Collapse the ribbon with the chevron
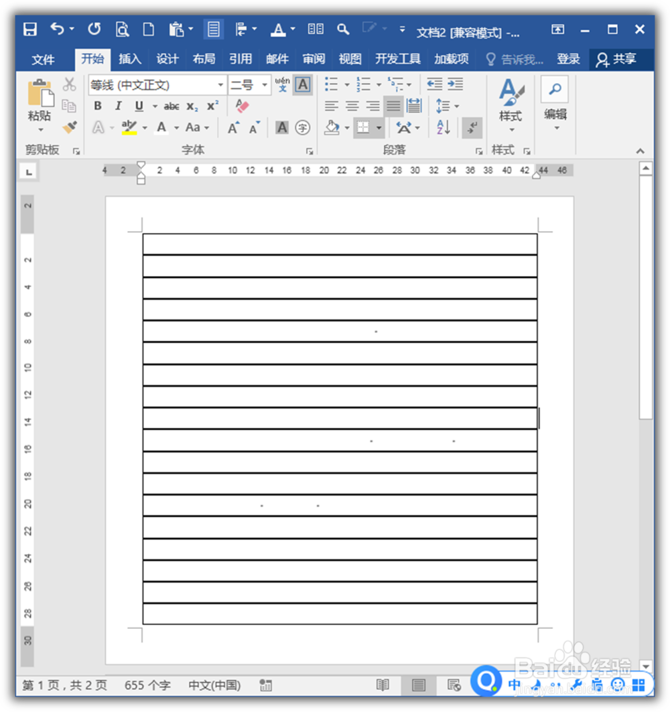This screenshot has width=670, height=712. (640, 151)
